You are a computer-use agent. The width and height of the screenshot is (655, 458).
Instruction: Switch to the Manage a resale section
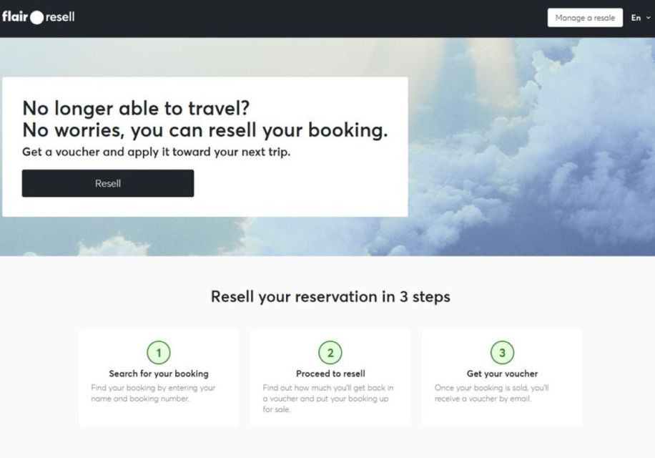[x=585, y=17]
